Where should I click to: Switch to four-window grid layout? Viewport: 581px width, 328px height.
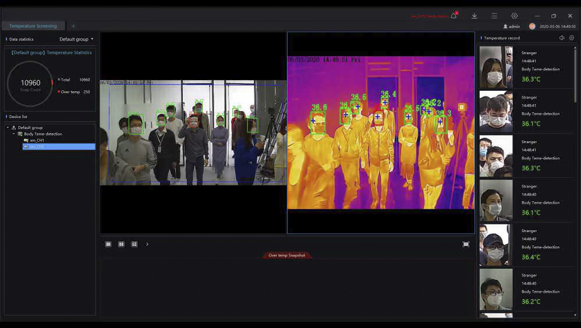(x=134, y=244)
